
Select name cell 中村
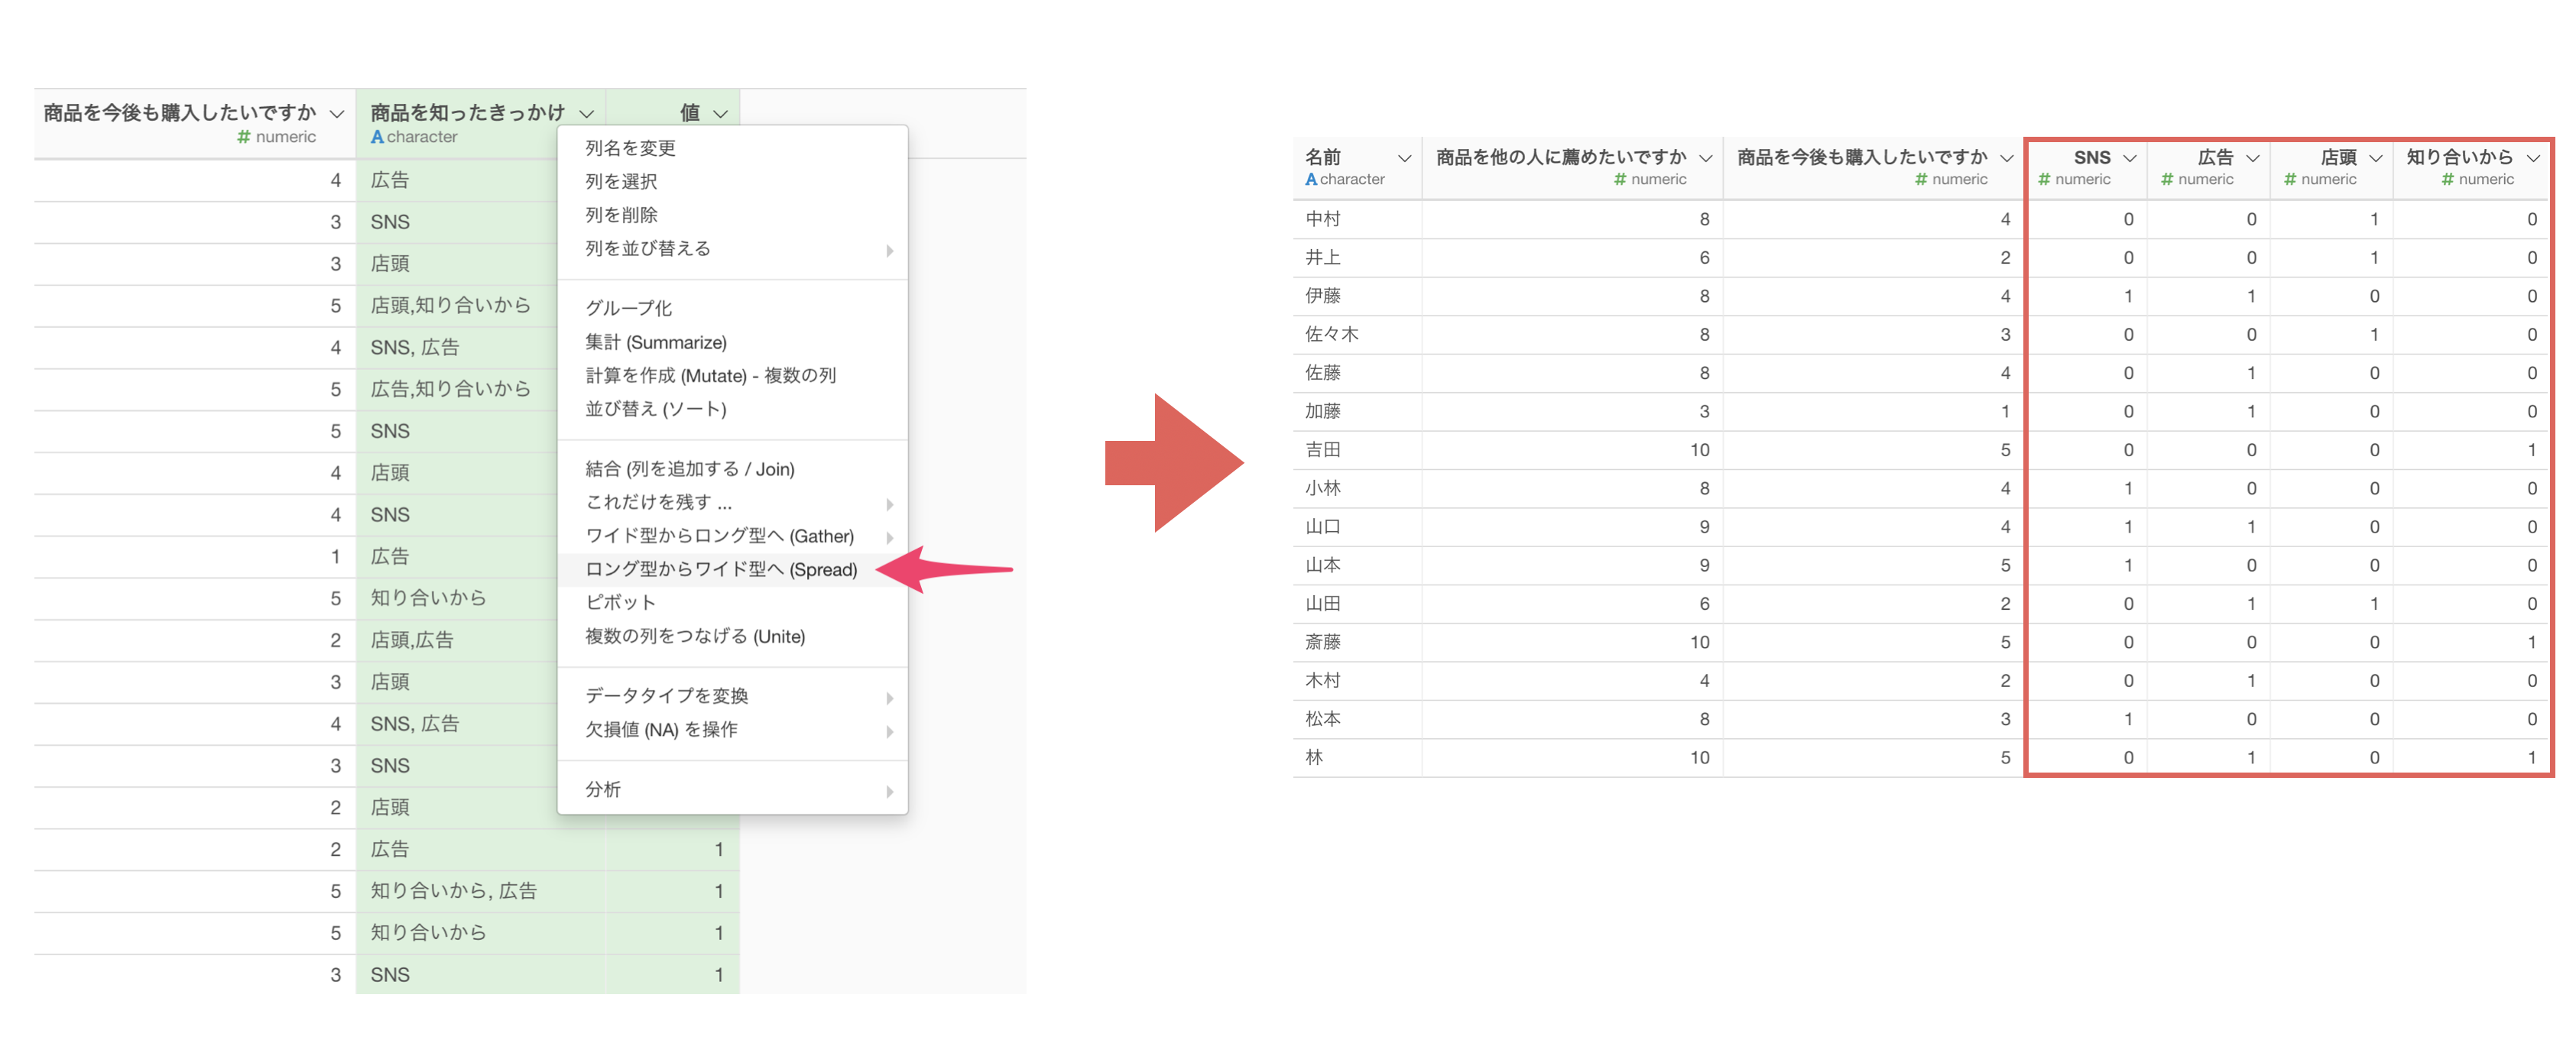pos(1322,219)
